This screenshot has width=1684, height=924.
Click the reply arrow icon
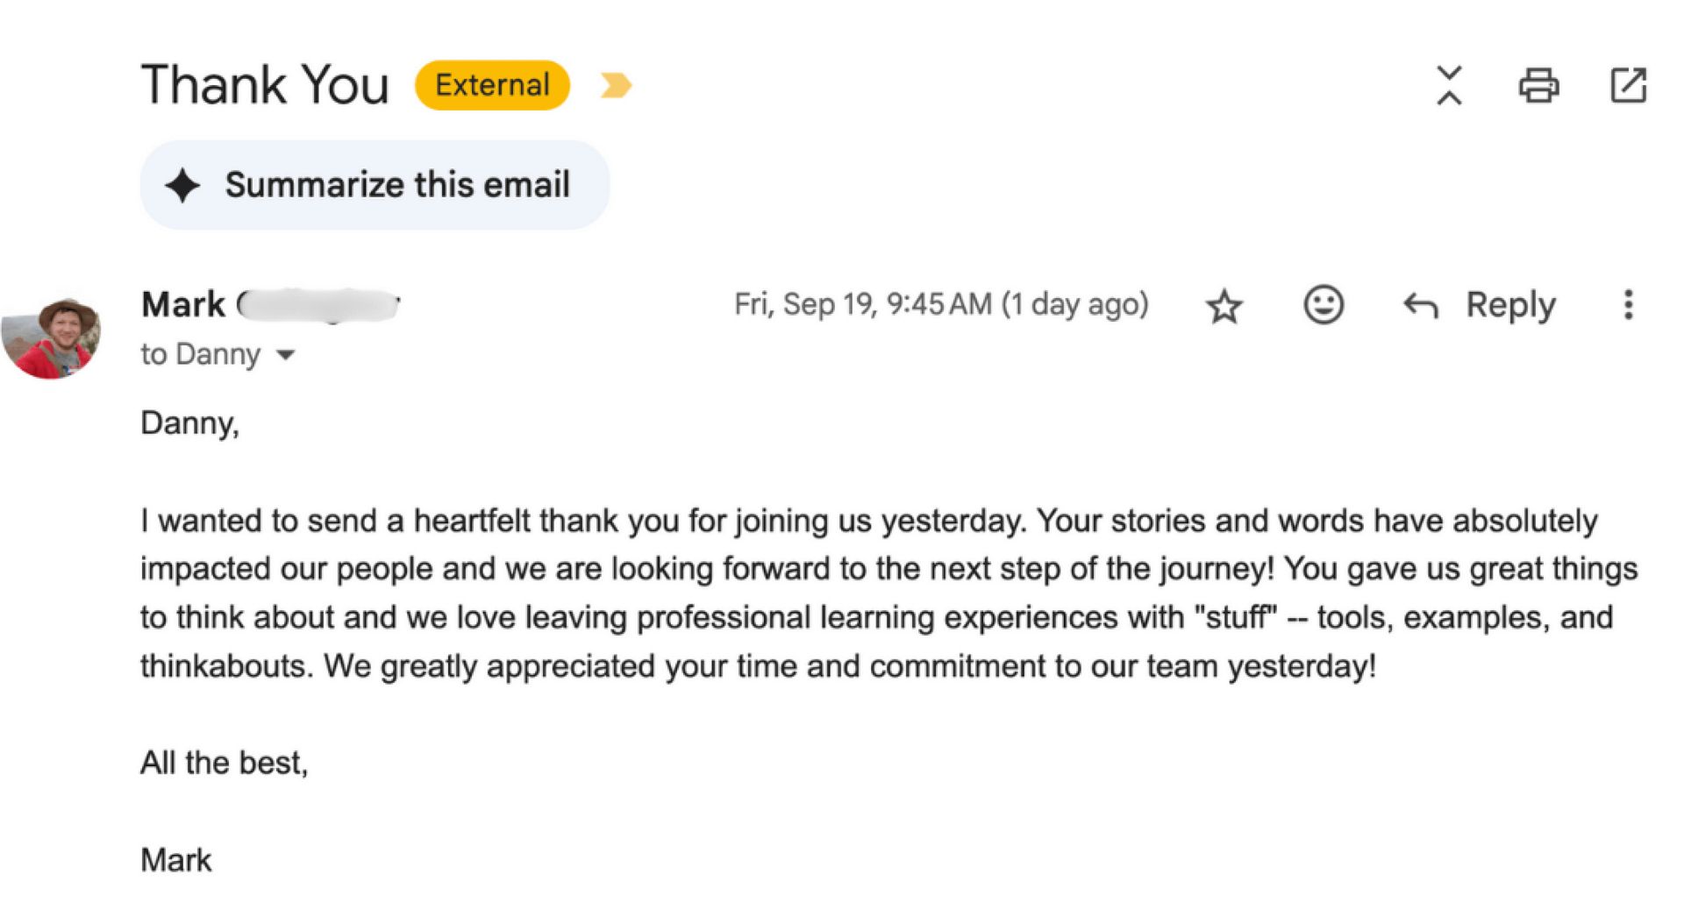pos(1421,305)
